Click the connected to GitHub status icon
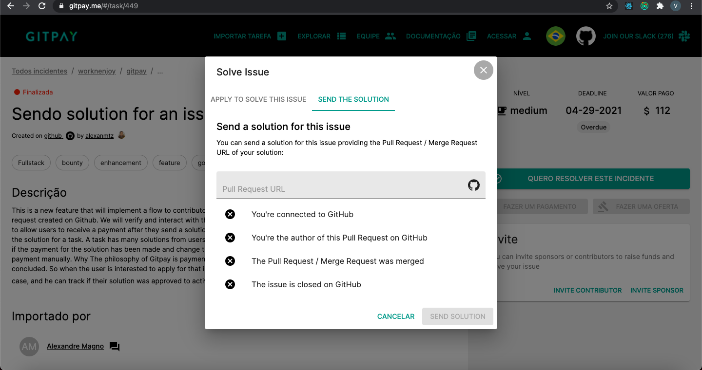702x370 pixels. 230,214
